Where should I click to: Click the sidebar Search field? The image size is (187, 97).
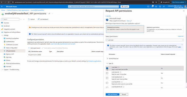[x=10, y=19]
